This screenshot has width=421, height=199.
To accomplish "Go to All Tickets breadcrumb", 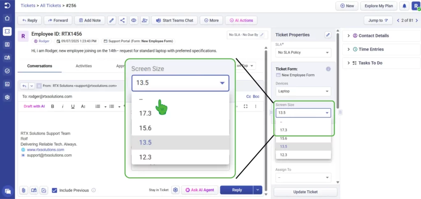I will [50, 5].
